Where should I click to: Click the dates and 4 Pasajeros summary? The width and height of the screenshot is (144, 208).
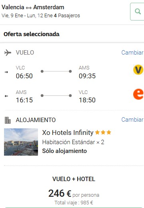coord(41,16)
